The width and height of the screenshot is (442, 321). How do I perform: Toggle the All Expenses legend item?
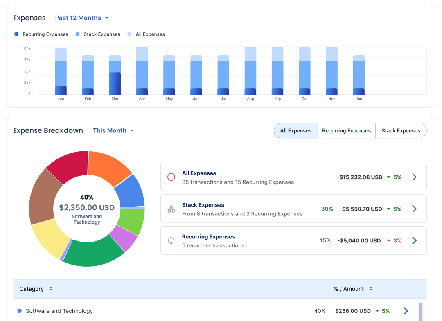(146, 34)
